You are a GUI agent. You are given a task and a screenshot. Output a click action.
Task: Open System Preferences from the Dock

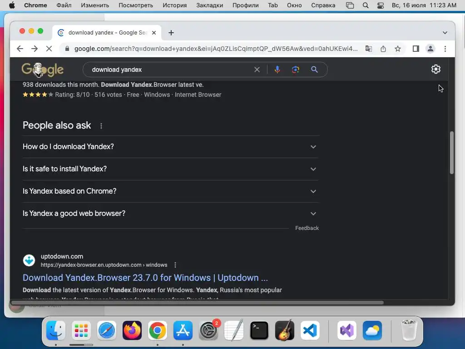208,330
